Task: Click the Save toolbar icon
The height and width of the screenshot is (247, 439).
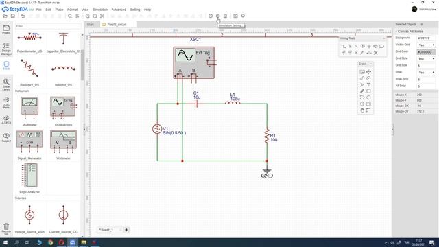Action: click(13, 16)
